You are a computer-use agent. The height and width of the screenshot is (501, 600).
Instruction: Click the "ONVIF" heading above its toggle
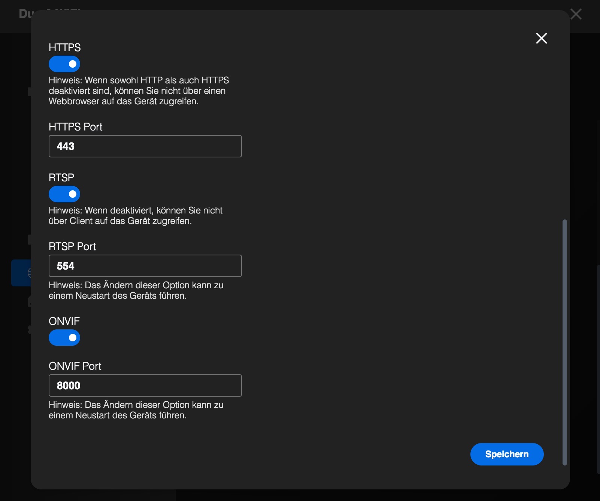point(64,321)
